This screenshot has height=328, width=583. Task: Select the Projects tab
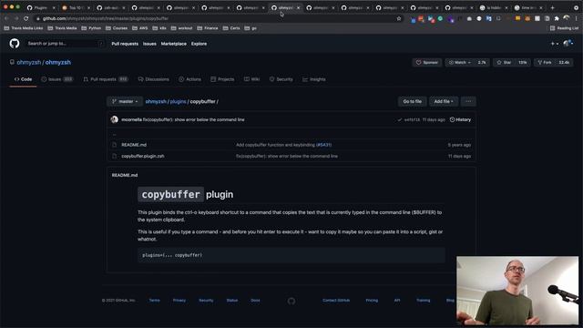222,79
